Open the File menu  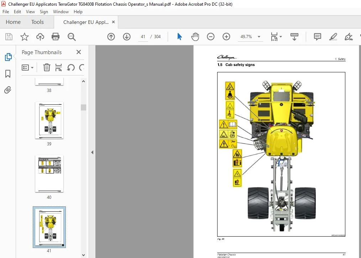pos(6,12)
